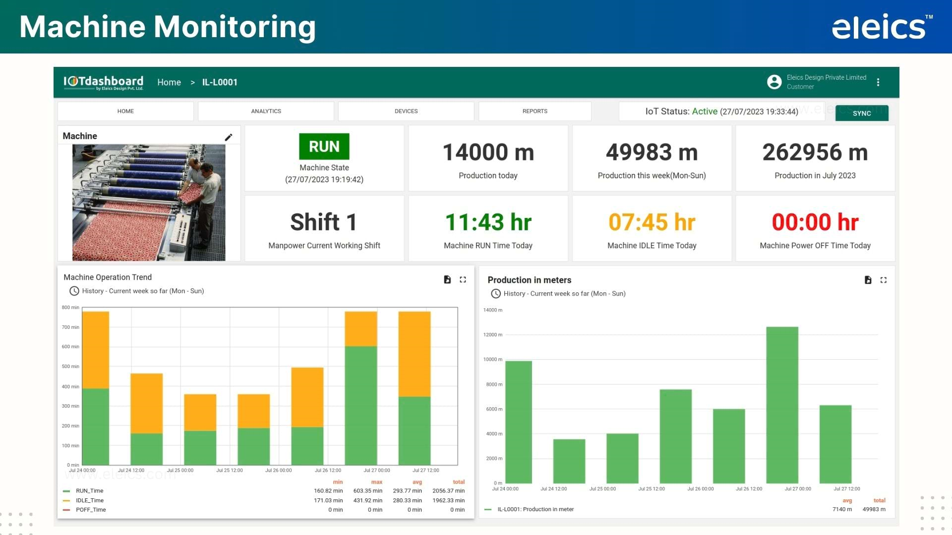Screen dimensions: 952x535
Task: Expand Machine Operation Trend chart to fullscreen
Action: click(x=463, y=279)
